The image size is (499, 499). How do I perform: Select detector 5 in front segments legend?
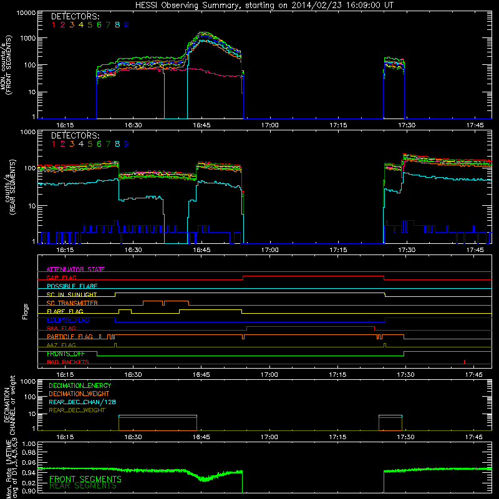pyautogui.click(x=90, y=25)
